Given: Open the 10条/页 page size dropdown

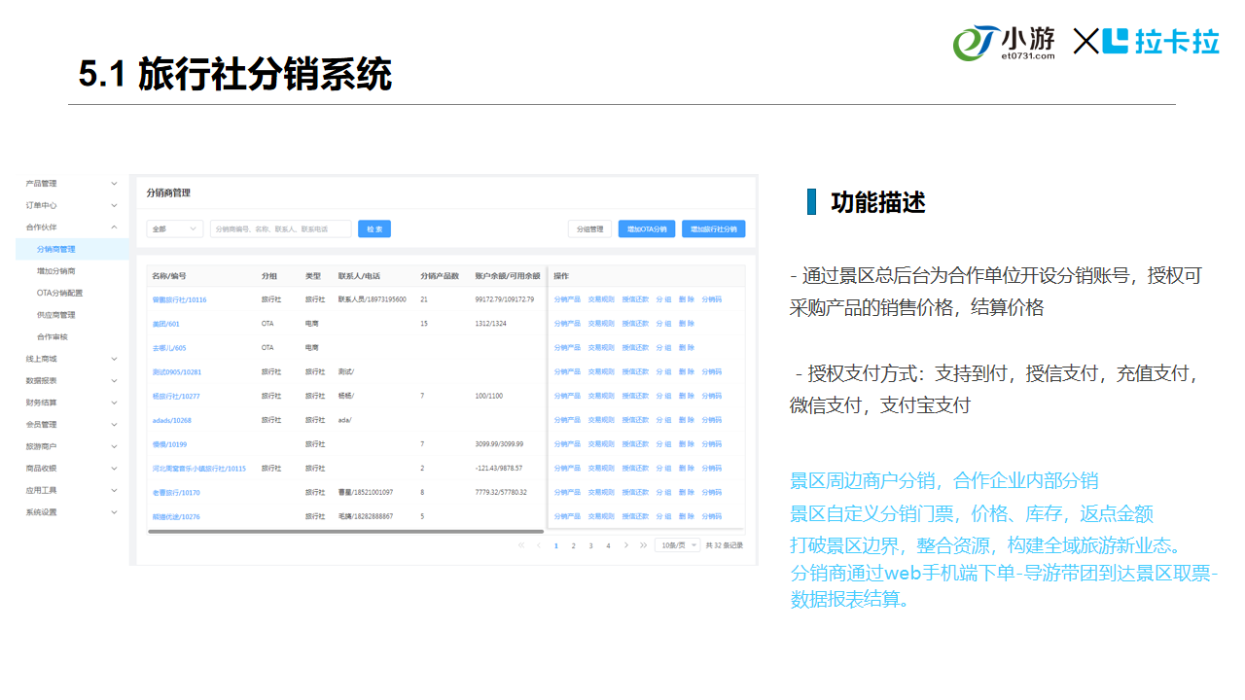Looking at the screenshot, I should pyautogui.click(x=677, y=545).
